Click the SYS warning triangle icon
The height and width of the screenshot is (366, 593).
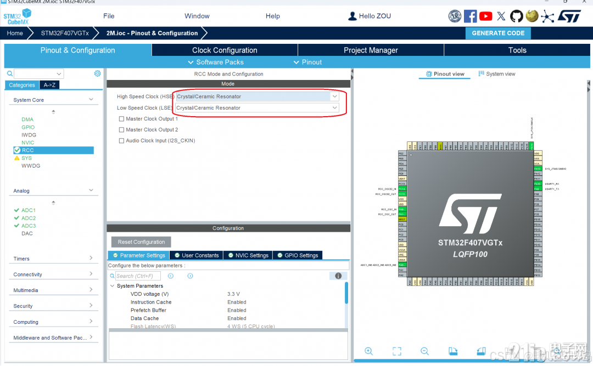click(x=16, y=158)
